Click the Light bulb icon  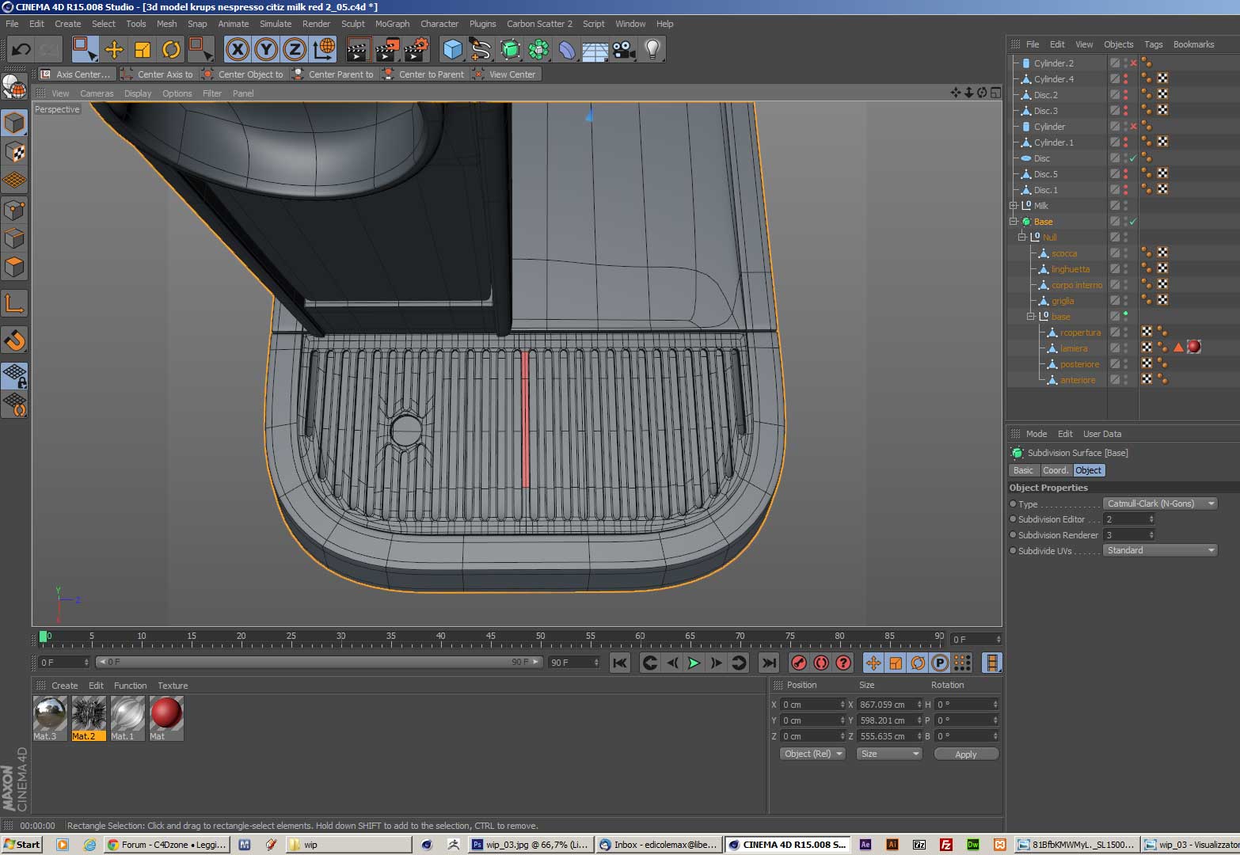[652, 50]
